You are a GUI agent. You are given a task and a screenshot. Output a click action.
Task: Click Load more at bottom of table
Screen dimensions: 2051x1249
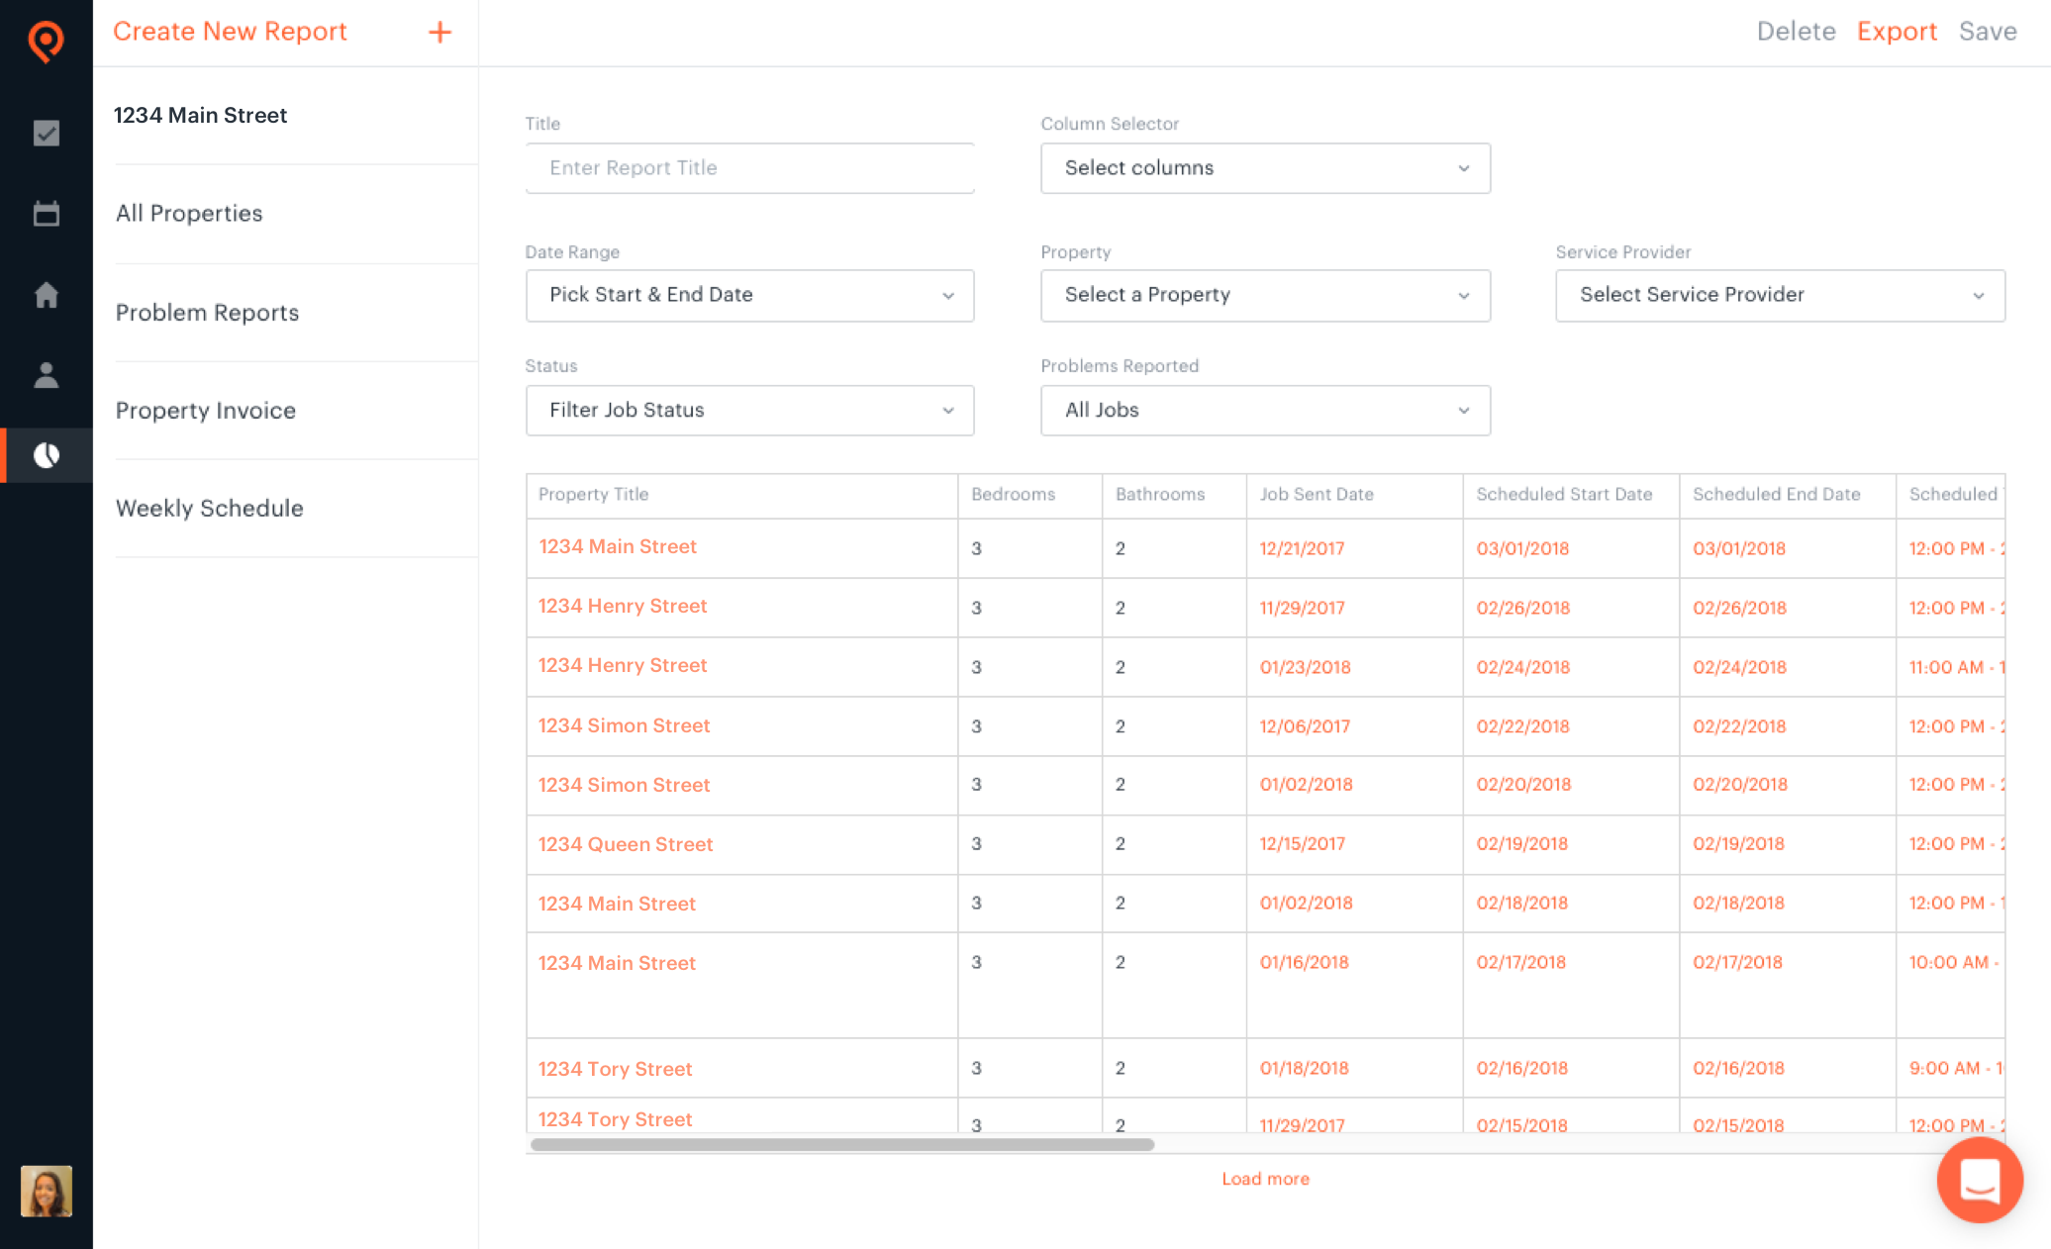point(1264,1179)
